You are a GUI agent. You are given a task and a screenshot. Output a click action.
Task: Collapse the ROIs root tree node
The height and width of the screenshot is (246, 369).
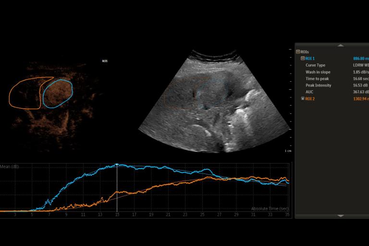[298, 51]
